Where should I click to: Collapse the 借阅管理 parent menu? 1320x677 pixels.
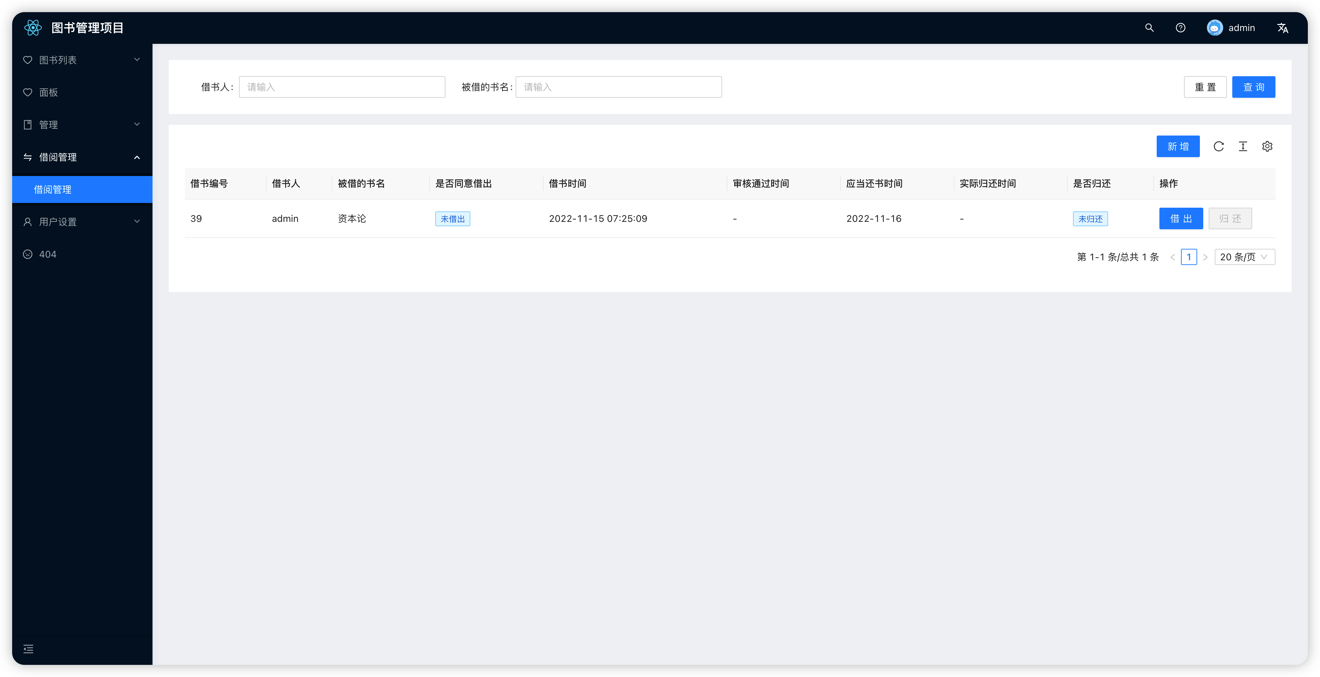click(82, 157)
